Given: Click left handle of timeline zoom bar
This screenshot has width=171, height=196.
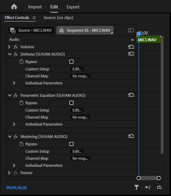Looking at the screenshot, I should (x=139, y=178).
